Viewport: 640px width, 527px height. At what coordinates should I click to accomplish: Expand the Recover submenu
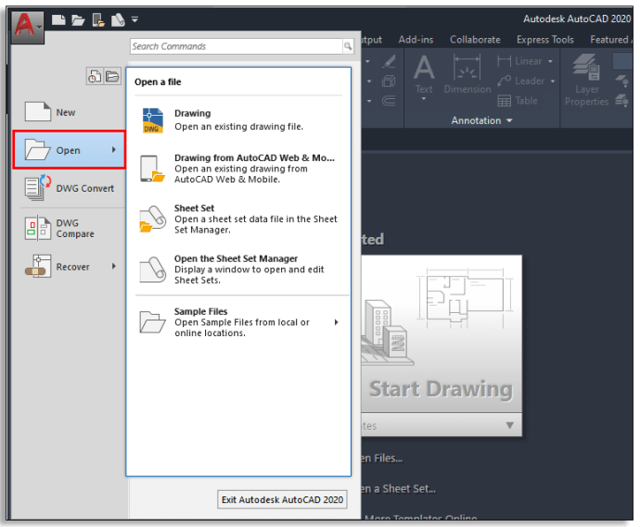(x=114, y=267)
